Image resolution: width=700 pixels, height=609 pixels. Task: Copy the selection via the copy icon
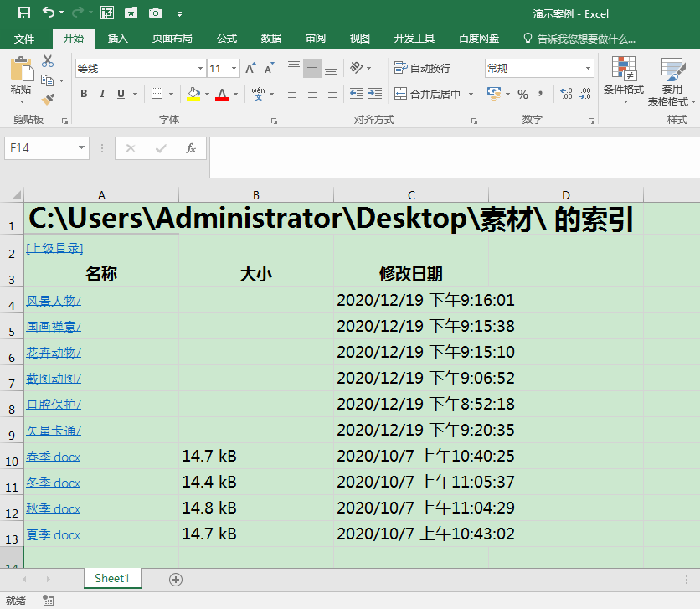pyautogui.click(x=48, y=80)
